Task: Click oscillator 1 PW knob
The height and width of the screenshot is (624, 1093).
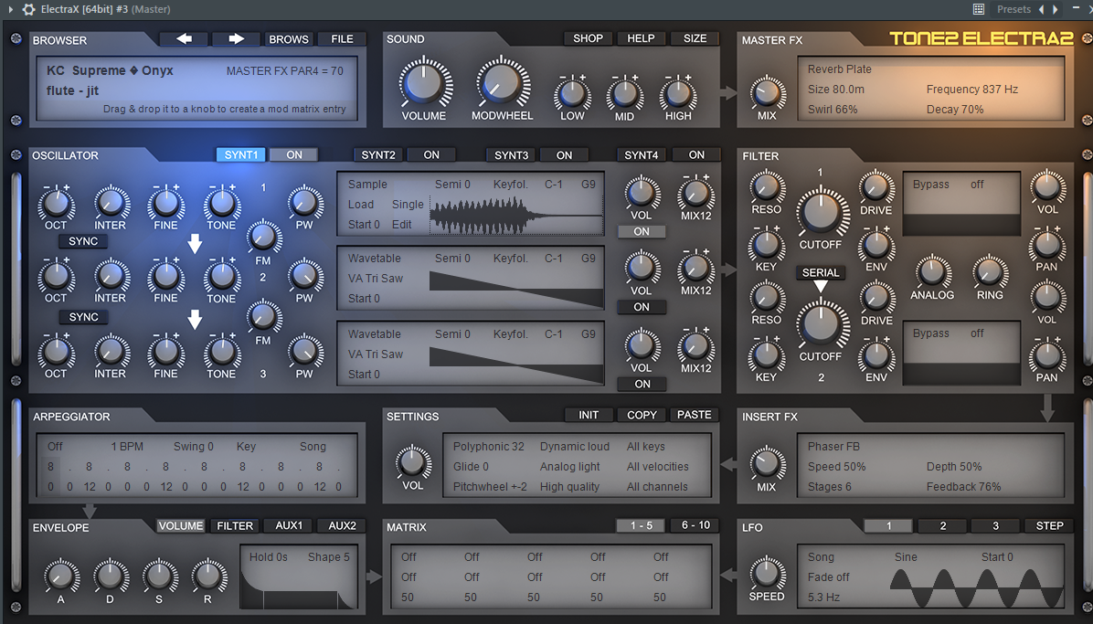Action: click(304, 203)
